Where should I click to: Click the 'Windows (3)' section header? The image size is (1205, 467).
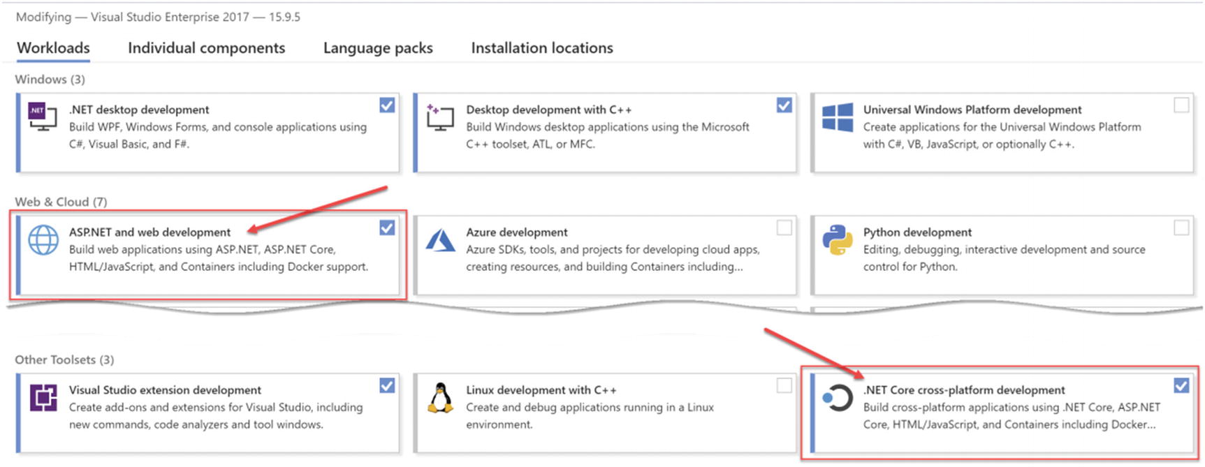(50, 80)
